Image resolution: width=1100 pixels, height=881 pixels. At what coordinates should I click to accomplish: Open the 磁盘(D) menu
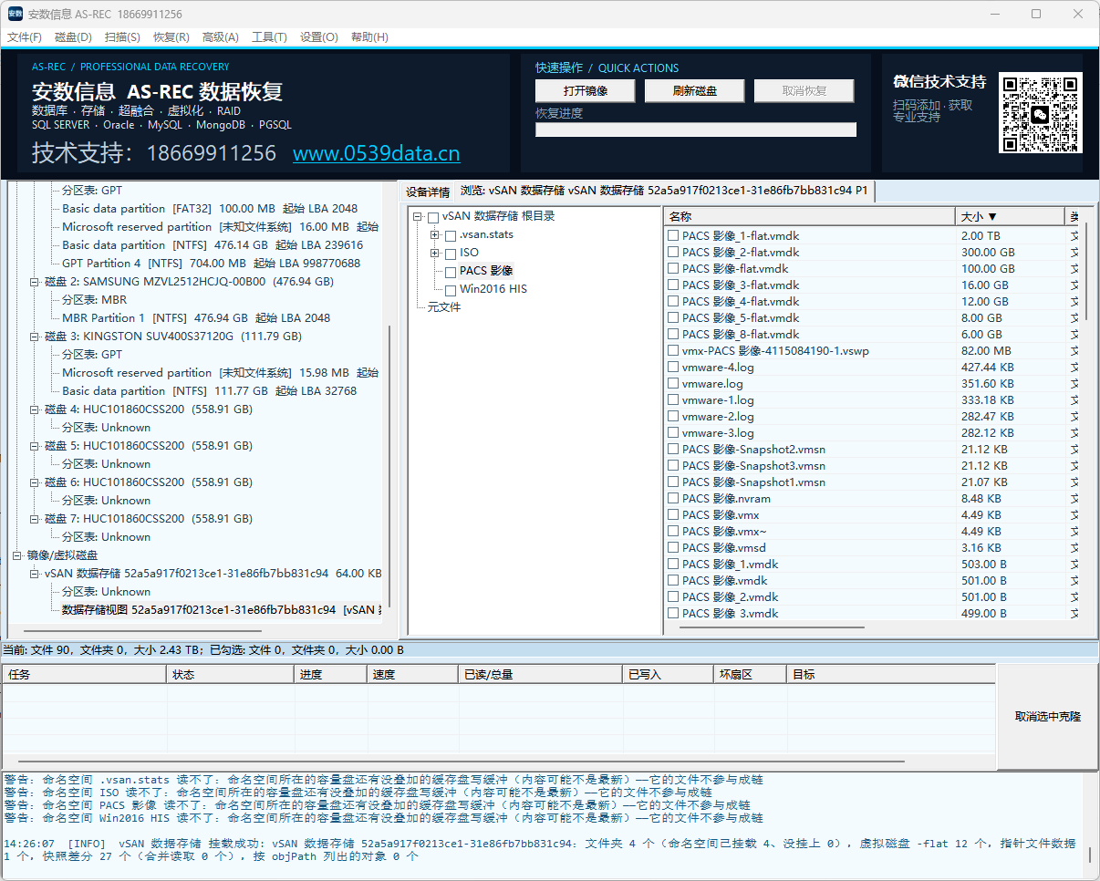tap(73, 37)
